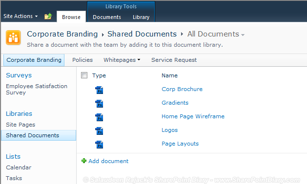
Task: Open the Corp Brochure document
Action: pos(182,89)
